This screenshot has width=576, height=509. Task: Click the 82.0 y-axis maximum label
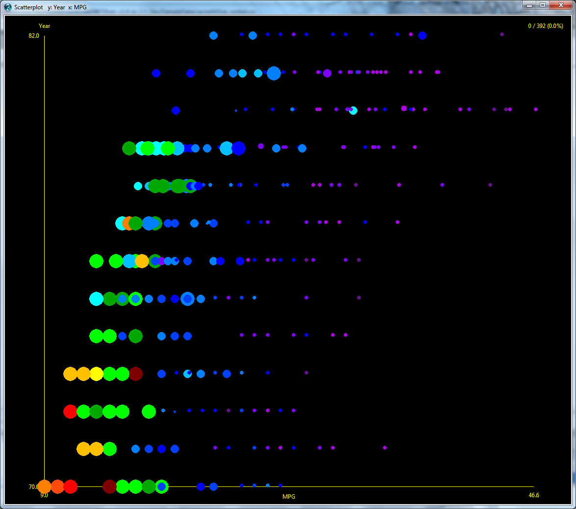[x=34, y=36]
